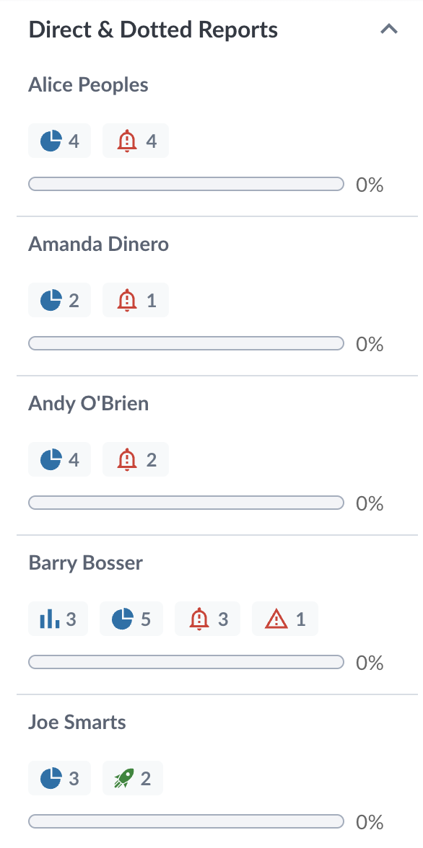Click Alice Peoples' progress bar
This screenshot has width=423, height=848.
point(186,184)
